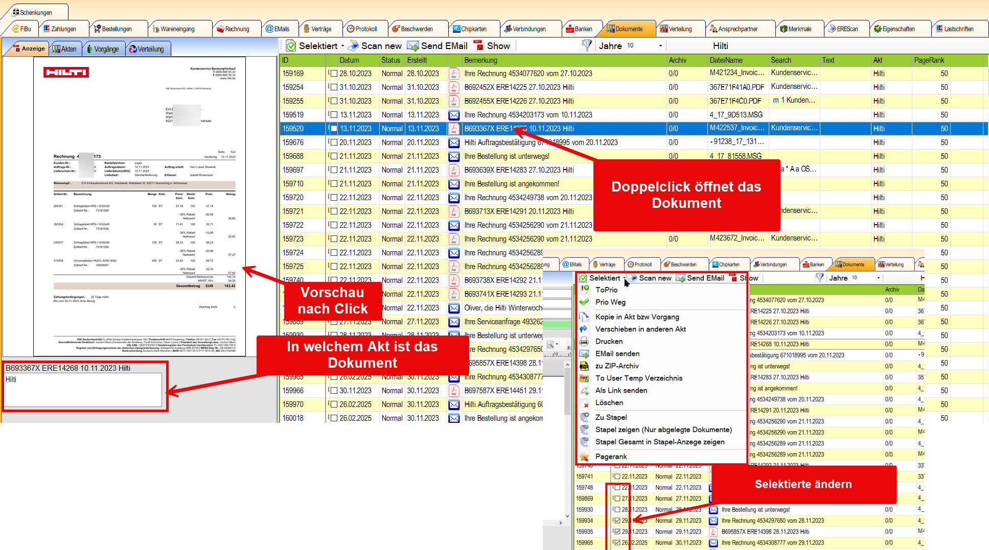Choose Prio Weg menu entry
The image size is (989, 550).
pyautogui.click(x=610, y=302)
